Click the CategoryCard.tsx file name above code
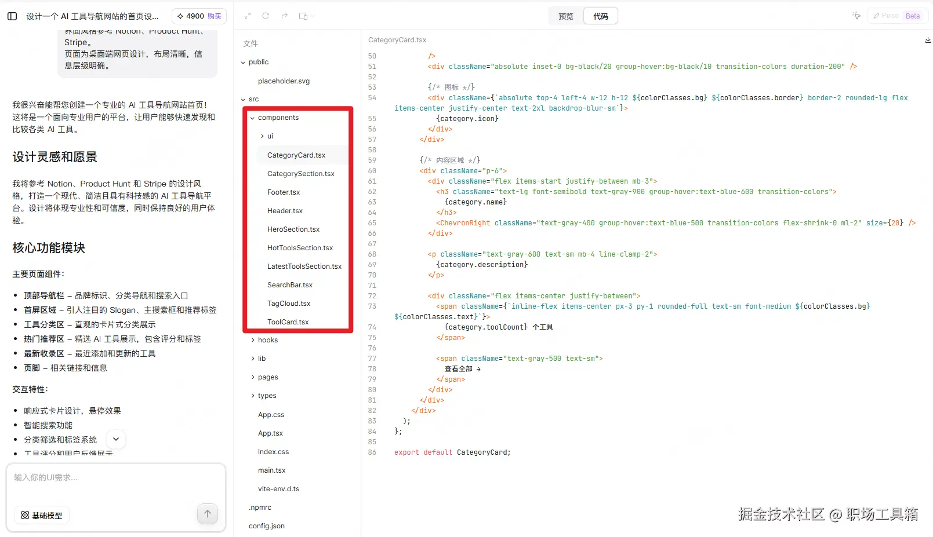The image size is (933, 537). click(x=397, y=40)
